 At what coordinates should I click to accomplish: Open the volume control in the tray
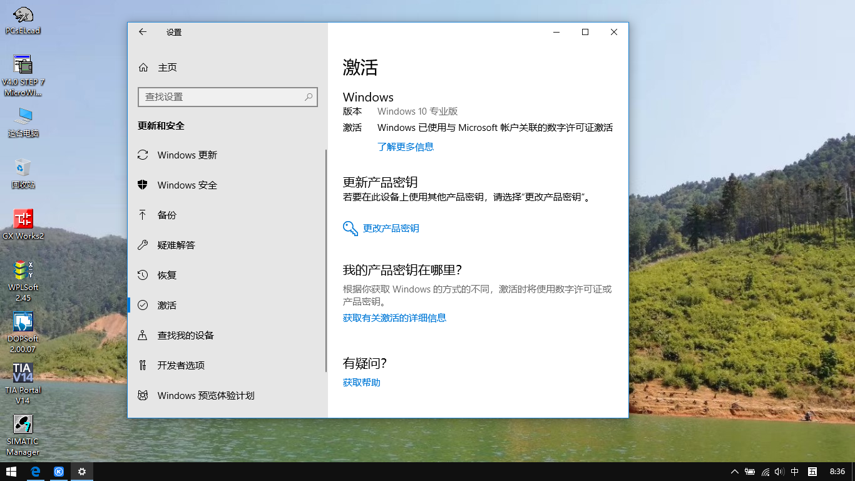click(779, 472)
